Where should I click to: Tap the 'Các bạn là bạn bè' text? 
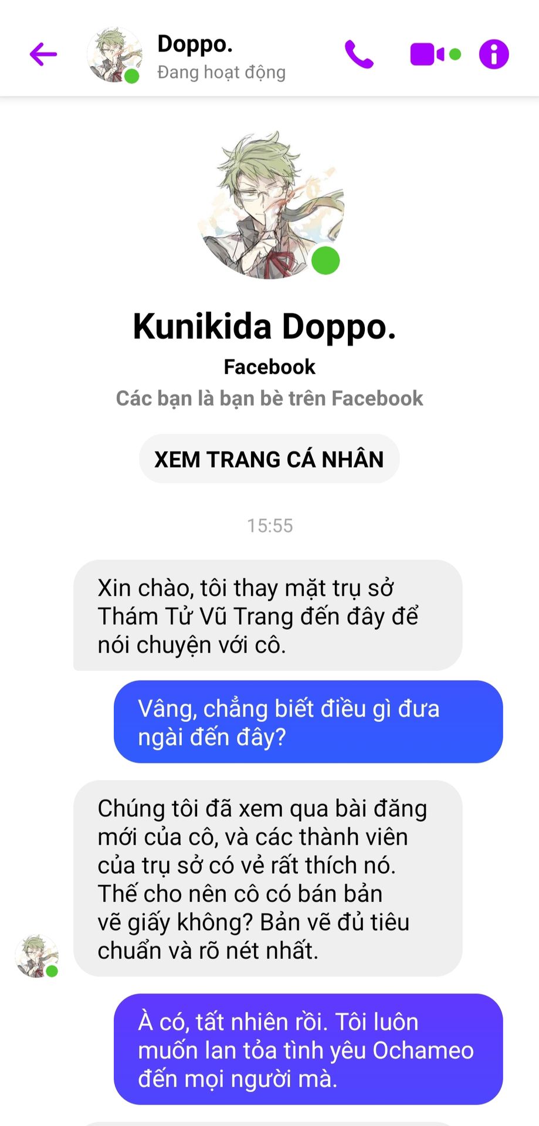269,398
